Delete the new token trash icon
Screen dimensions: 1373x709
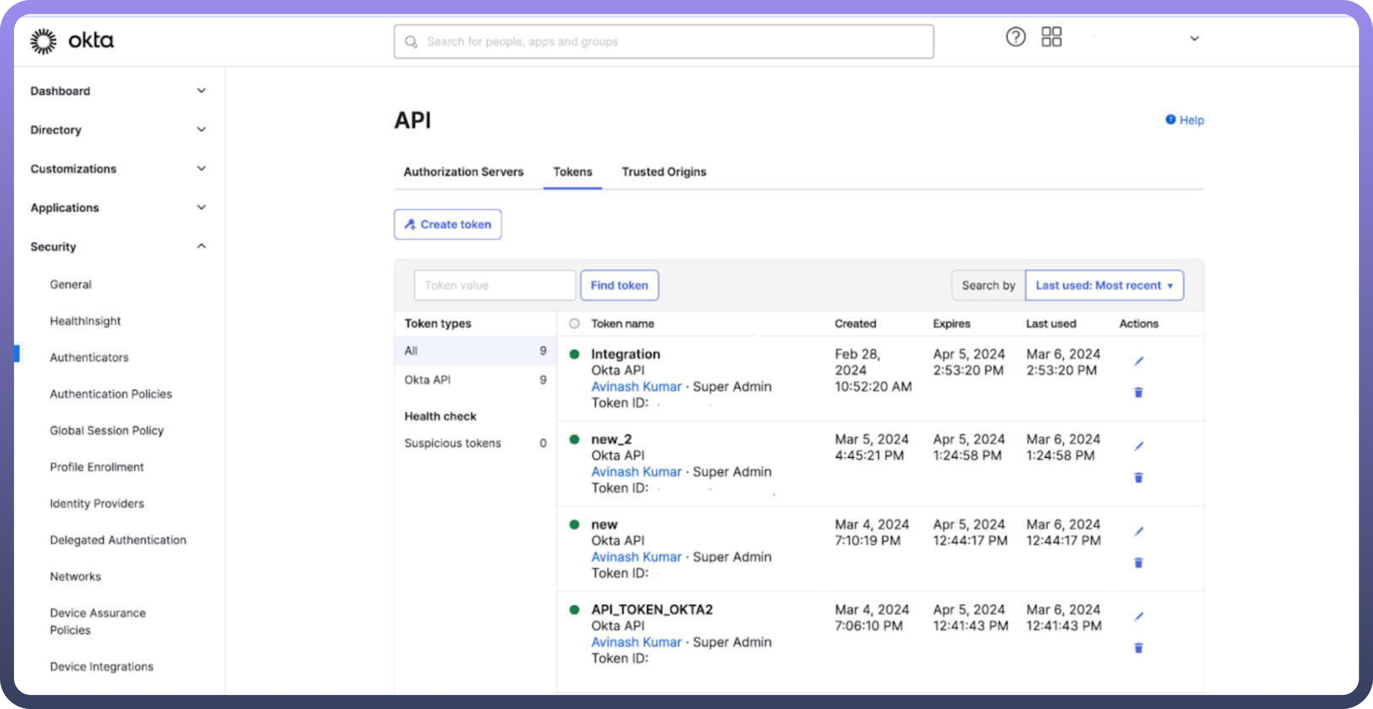pos(1138,563)
